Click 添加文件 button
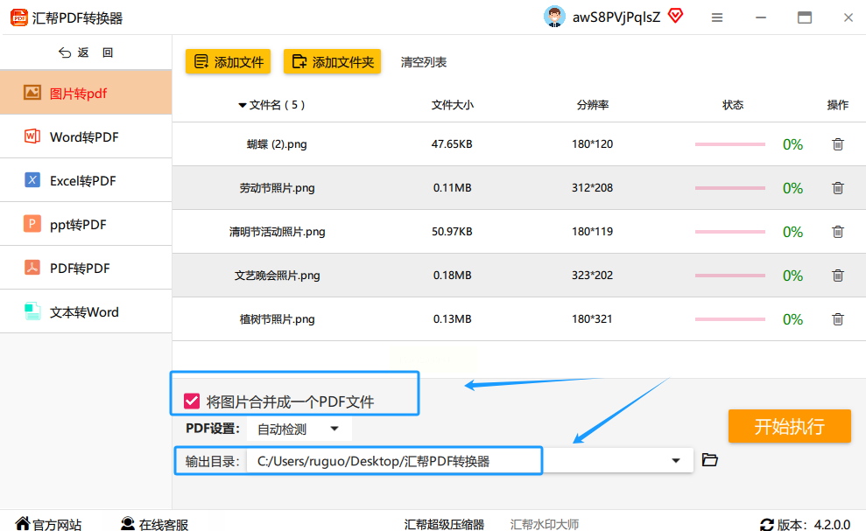 pyautogui.click(x=228, y=61)
